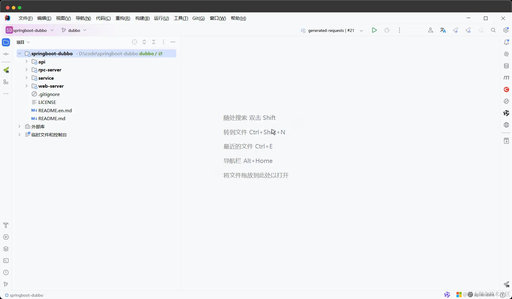Viewport: 512px width, 299px height.
Task: Click the macOS green zoom button
Action: click(x=20, y=8)
